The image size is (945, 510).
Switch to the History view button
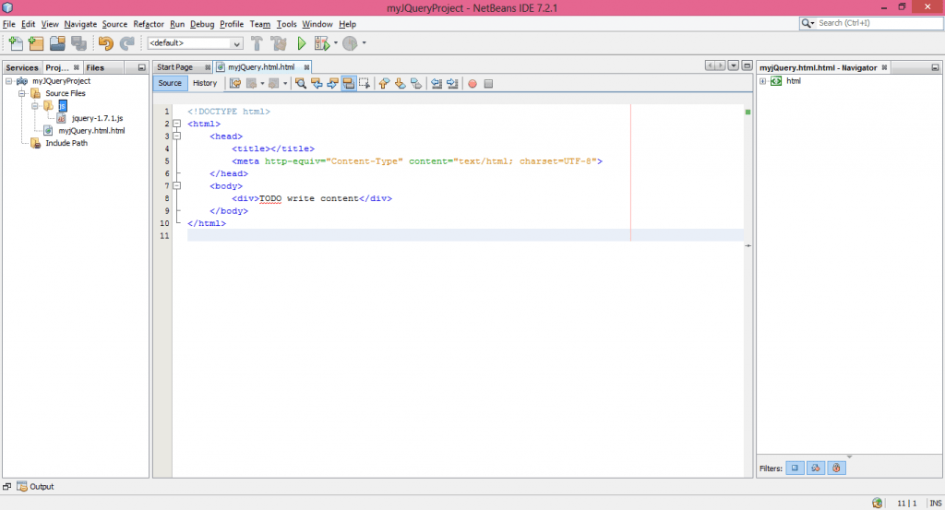[x=205, y=83]
